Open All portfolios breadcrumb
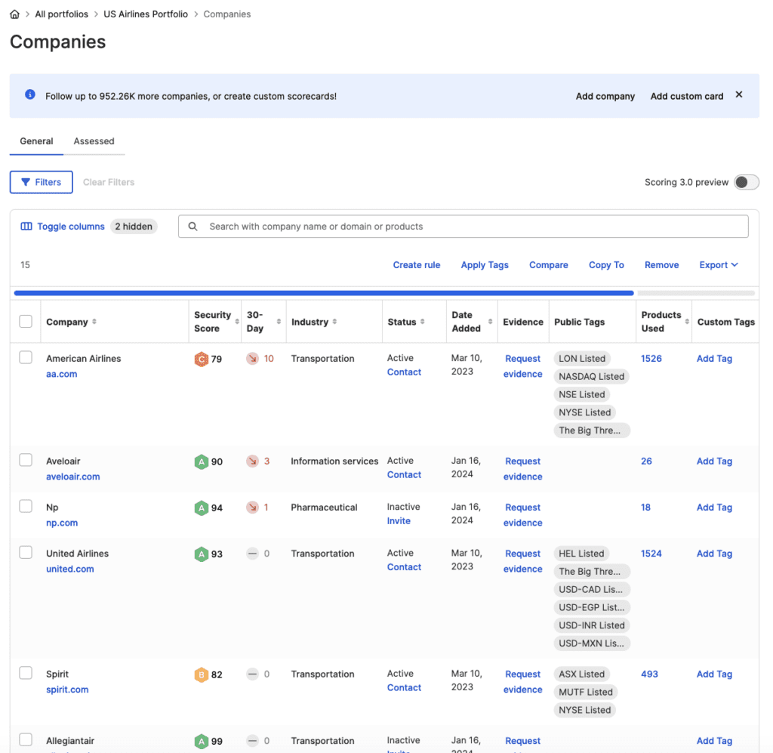773x753 pixels. click(61, 14)
